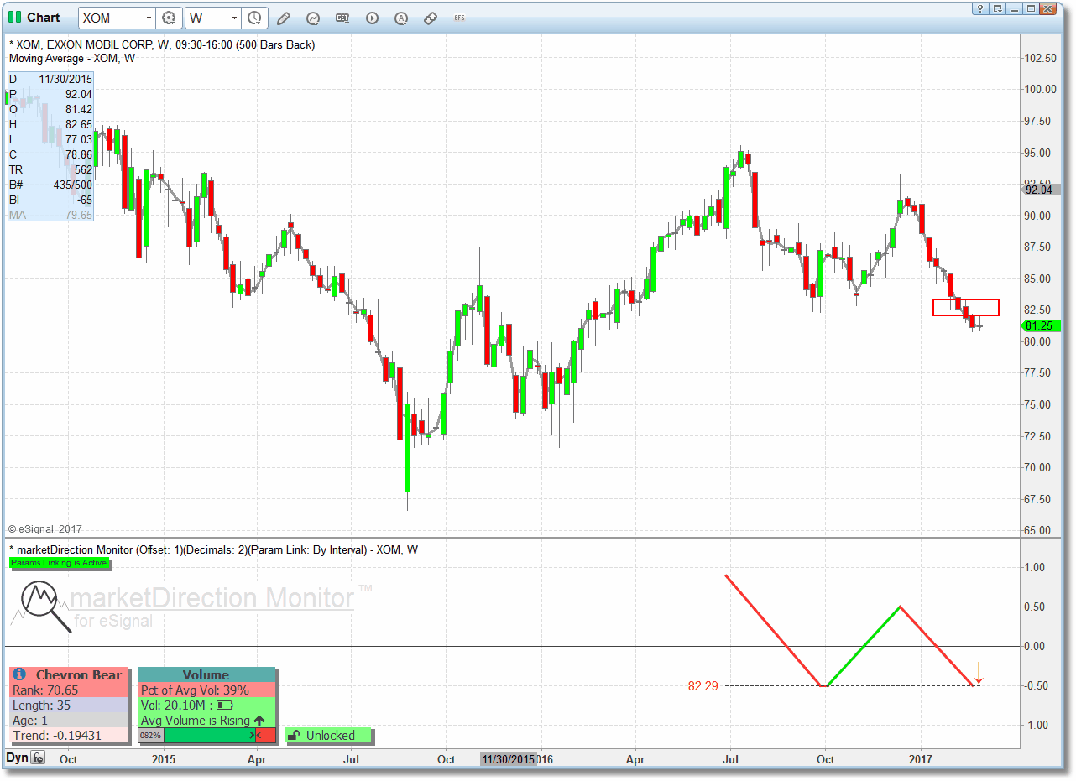Click the up arrow after Avg Volume Rising
Screen dimensions: 1076x781
pyautogui.click(x=259, y=721)
